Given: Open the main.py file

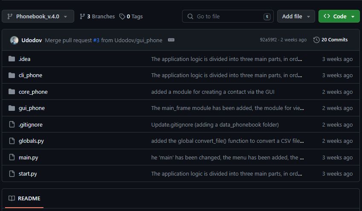Looking at the screenshot, I should [29, 157].
